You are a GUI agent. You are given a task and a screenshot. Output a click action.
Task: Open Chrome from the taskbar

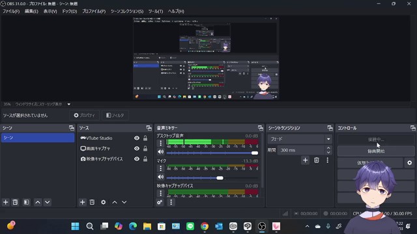pyautogui.click(x=205, y=226)
